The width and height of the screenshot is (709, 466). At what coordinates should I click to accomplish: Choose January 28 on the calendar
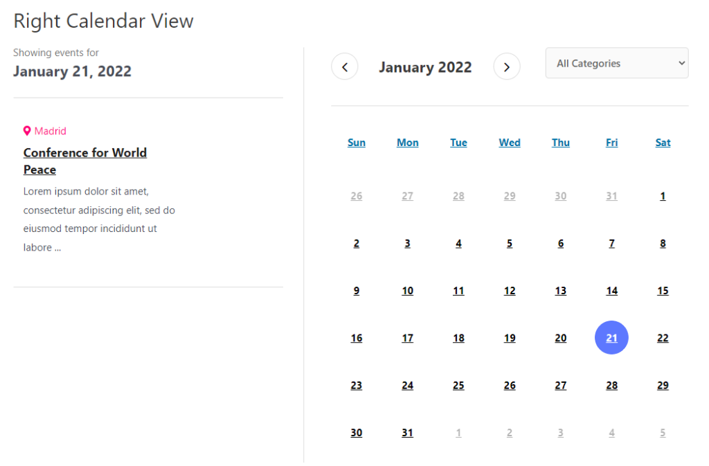(x=611, y=386)
